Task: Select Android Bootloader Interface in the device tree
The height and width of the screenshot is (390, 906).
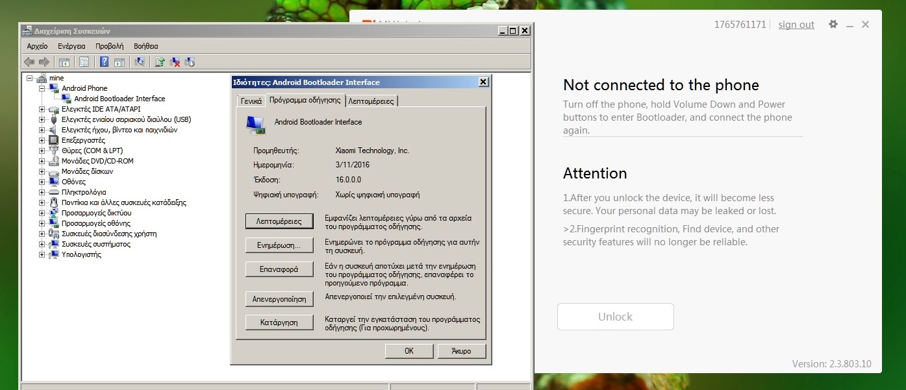Action: click(120, 99)
